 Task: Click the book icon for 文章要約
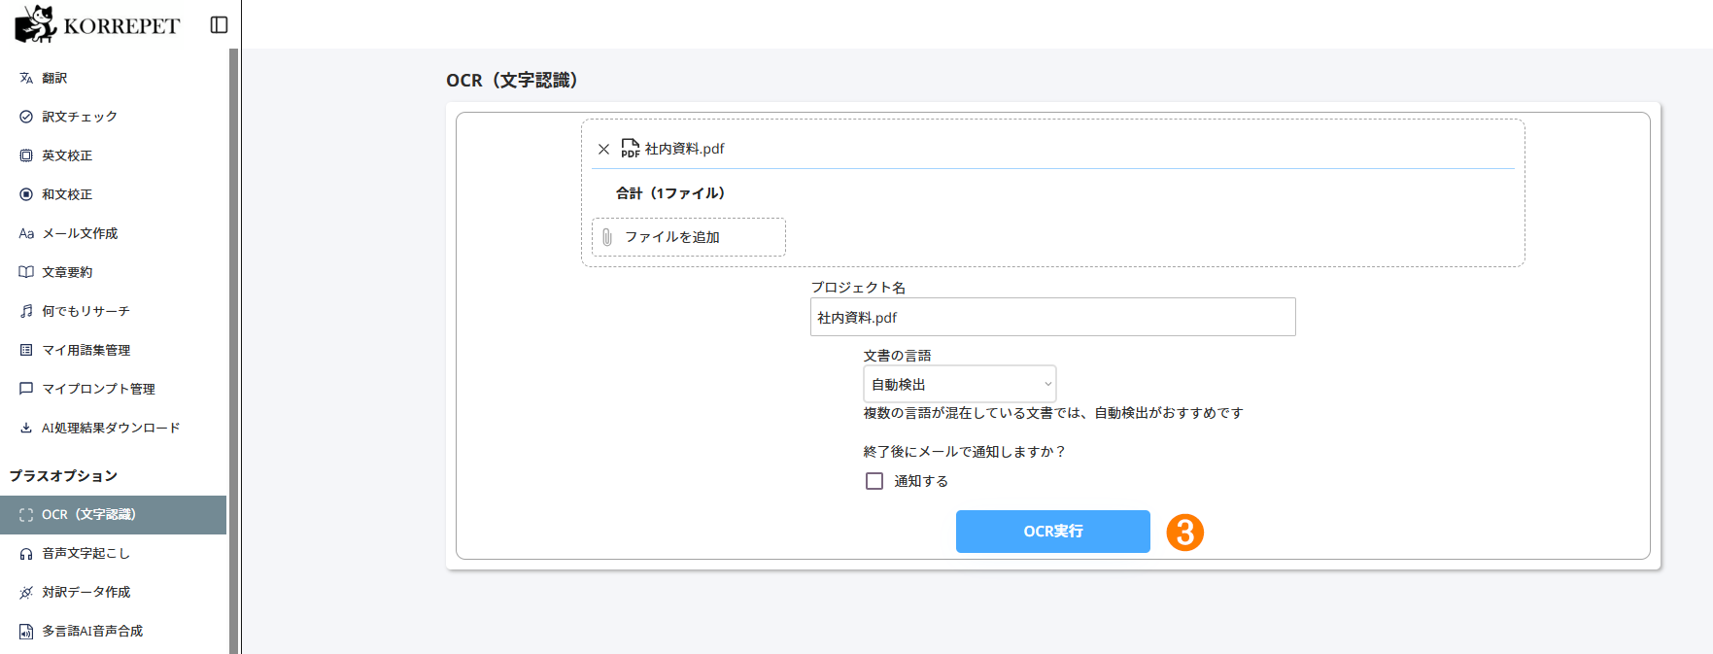[26, 272]
